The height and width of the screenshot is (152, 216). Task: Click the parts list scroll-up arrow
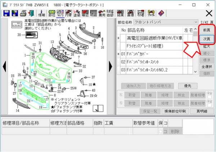(x=195, y=29)
